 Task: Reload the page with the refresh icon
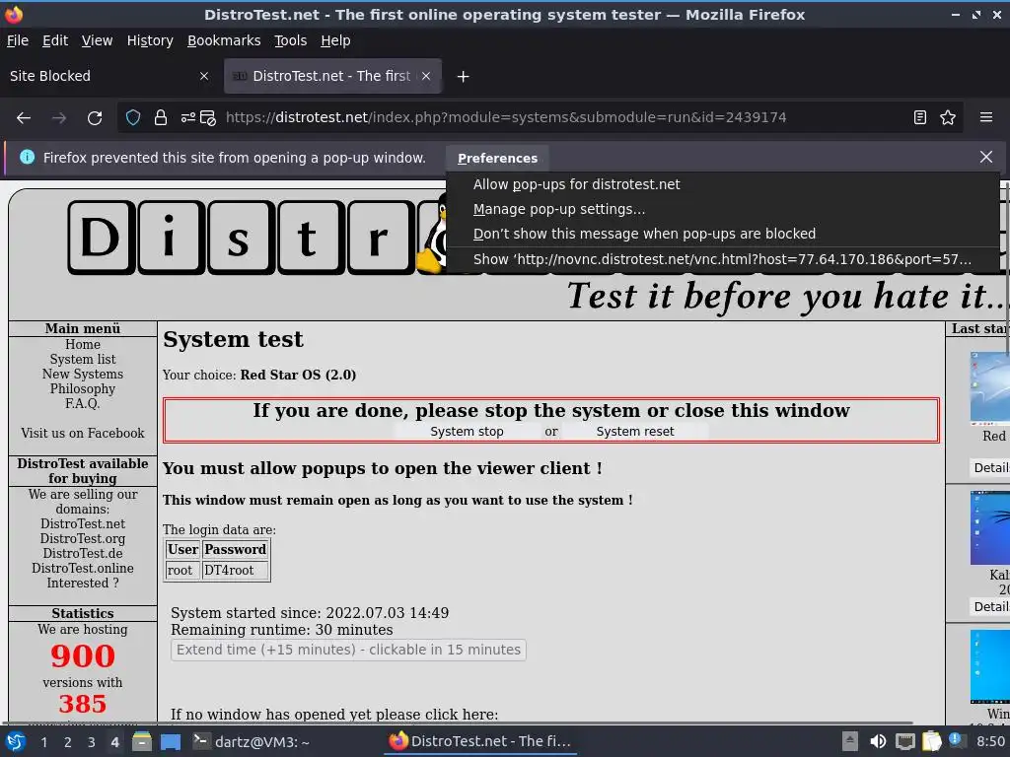tap(95, 118)
